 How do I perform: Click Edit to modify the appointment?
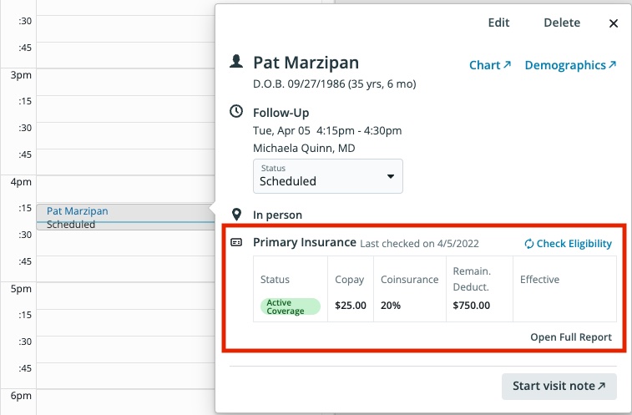point(498,23)
